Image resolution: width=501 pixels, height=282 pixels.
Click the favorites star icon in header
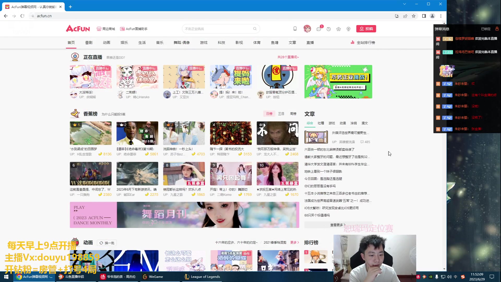pos(338,29)
